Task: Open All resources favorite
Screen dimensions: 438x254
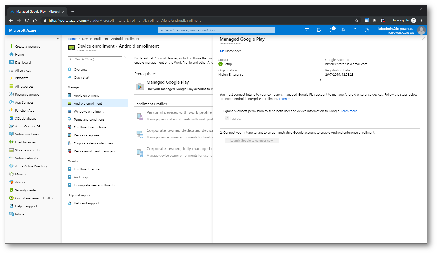Action: [x=21, y=86]
